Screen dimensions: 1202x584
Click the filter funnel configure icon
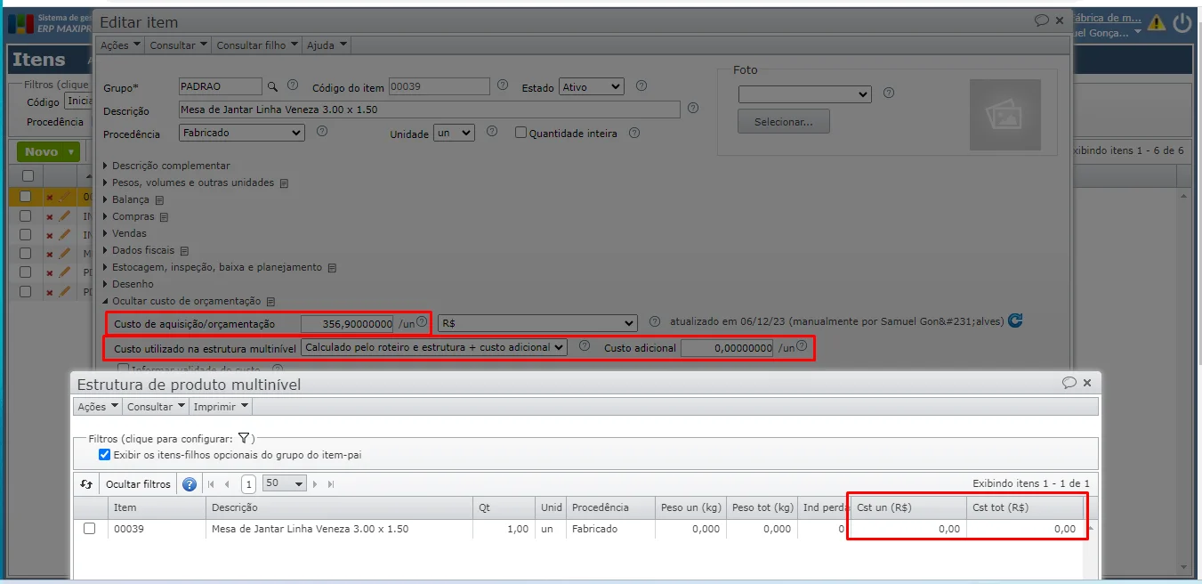244,438
